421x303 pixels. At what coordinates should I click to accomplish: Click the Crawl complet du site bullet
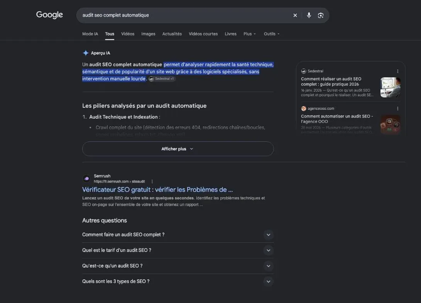click(180, 128)
